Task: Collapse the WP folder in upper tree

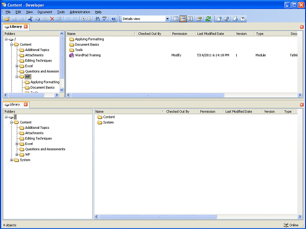Action: [x=17, y=77]
